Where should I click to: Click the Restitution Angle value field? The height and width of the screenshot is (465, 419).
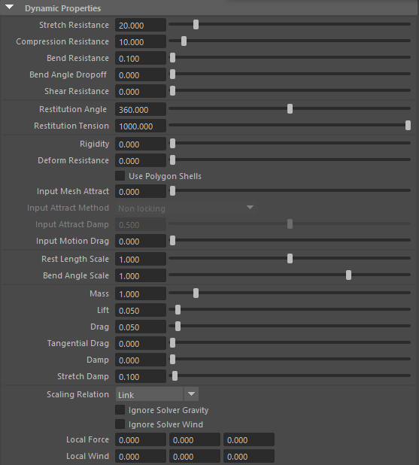tap(141, 110)
